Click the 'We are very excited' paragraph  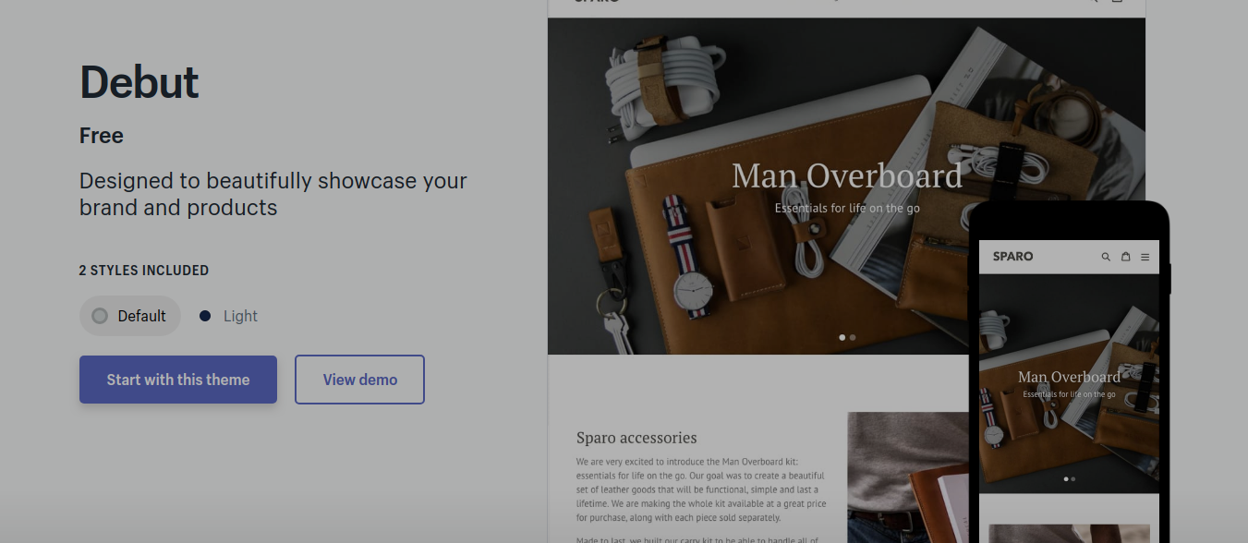tap(701, 489)
